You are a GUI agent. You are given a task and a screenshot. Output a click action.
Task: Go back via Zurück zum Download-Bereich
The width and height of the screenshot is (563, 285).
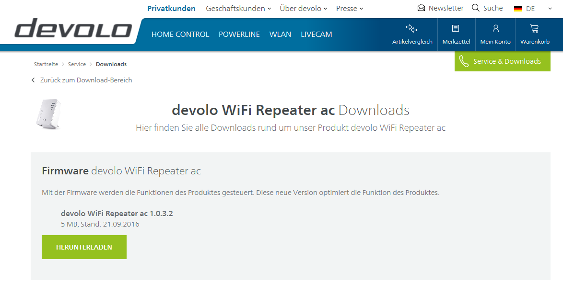[x=86, y=80]
